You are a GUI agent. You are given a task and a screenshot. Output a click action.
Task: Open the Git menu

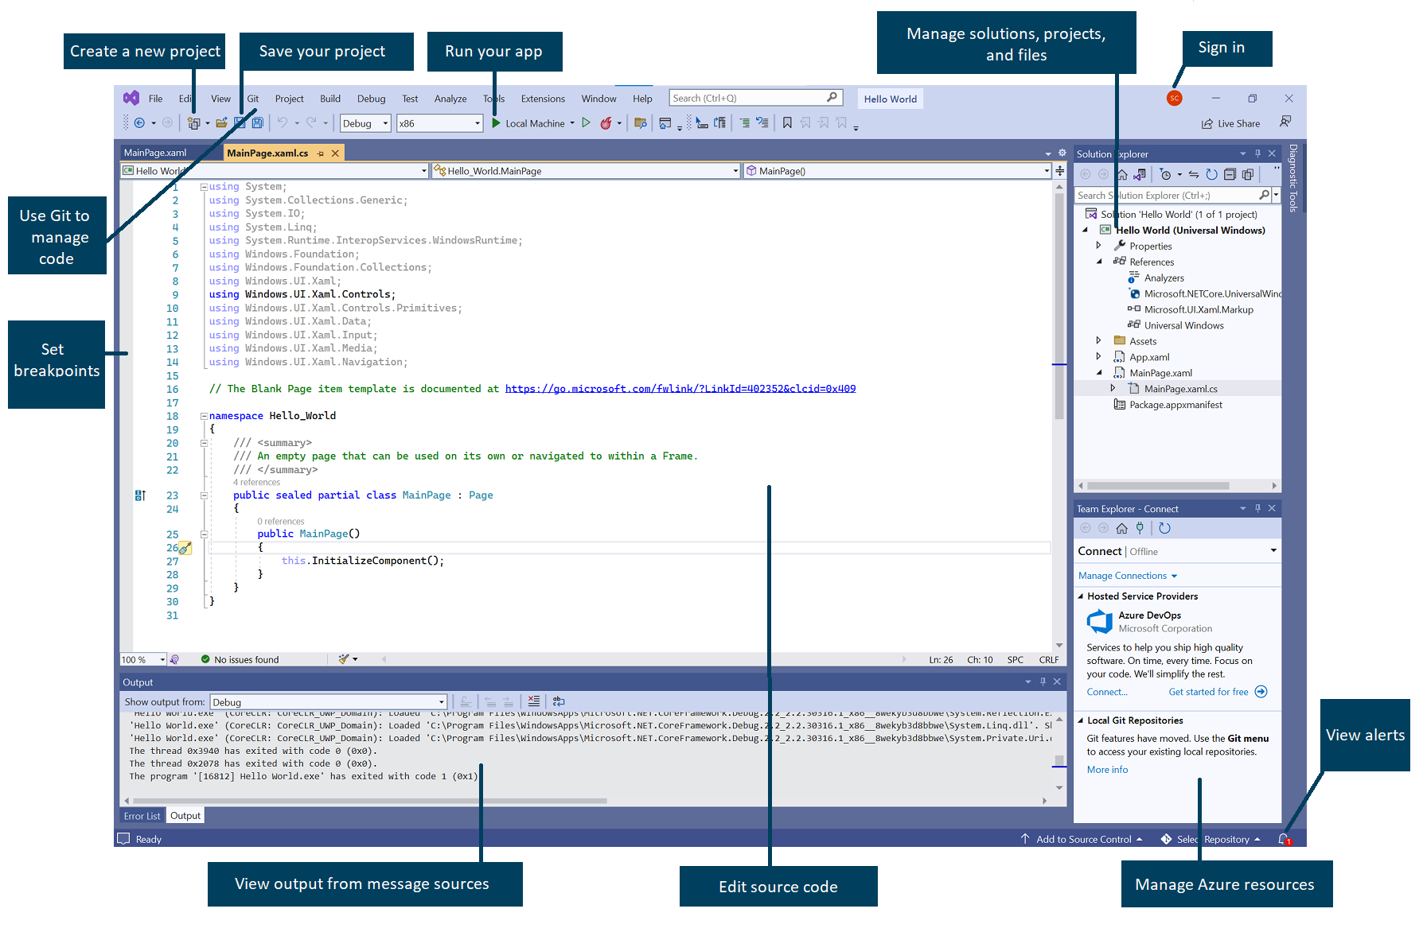pos(253,99)
